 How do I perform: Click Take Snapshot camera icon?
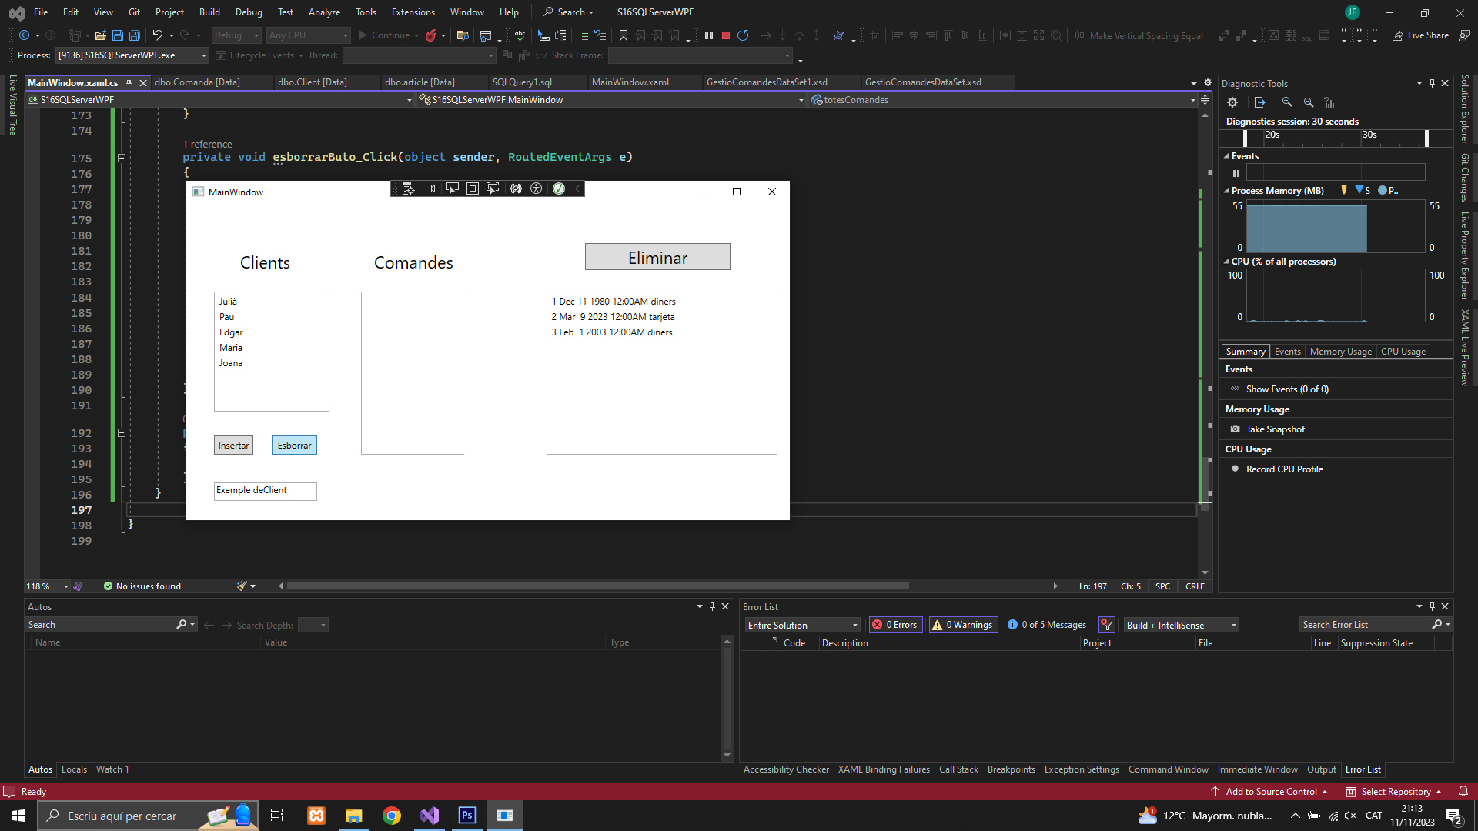pyautogui.click(x=1236, y=429)
